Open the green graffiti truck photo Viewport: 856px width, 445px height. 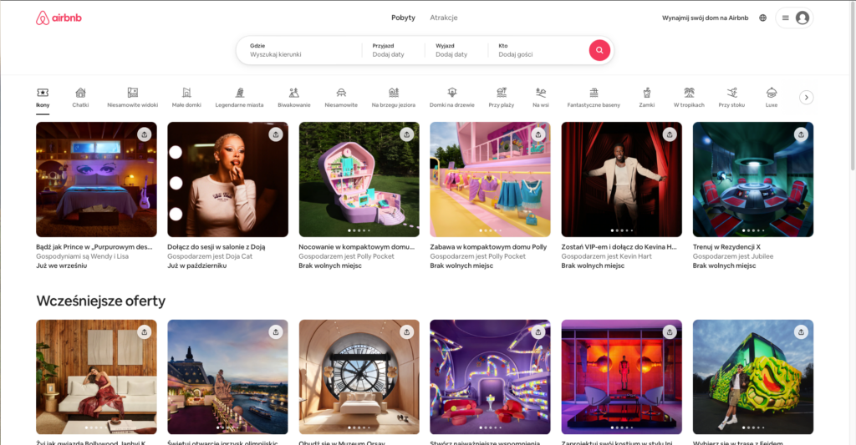coord(753,377)
